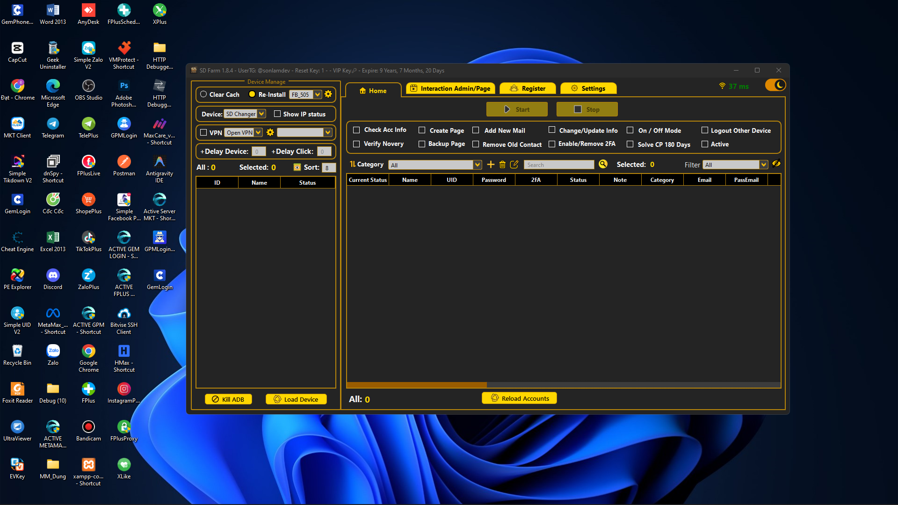Image resolution: width=898 pixels, height=505 pixels.
Task: Click the Start button
Action: (517, 109)
